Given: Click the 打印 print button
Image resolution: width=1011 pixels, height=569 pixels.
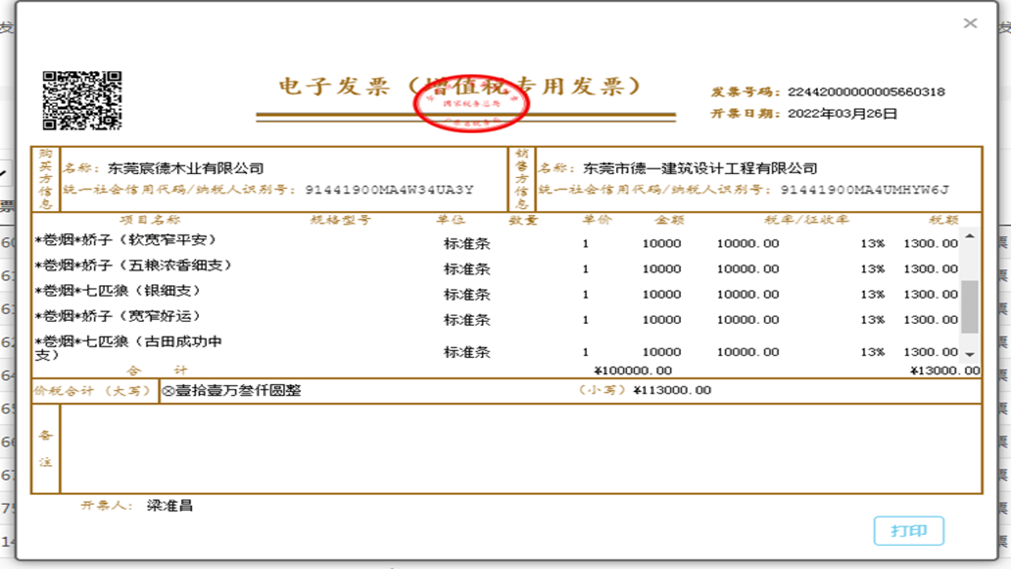Looking at the screenshot, I should (909, 531).
